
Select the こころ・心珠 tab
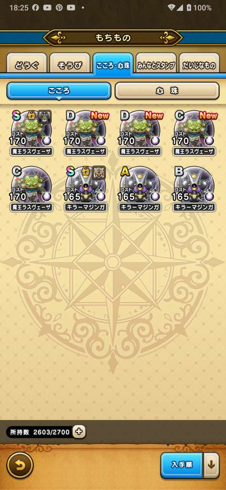pyautogui.click(x=113, y=64)
